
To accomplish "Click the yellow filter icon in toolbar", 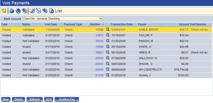I will point(4,11).
